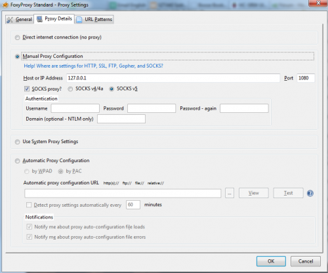Click the Notifications group label
Viewport: 328px width, 273px height.
coord(39,217)
